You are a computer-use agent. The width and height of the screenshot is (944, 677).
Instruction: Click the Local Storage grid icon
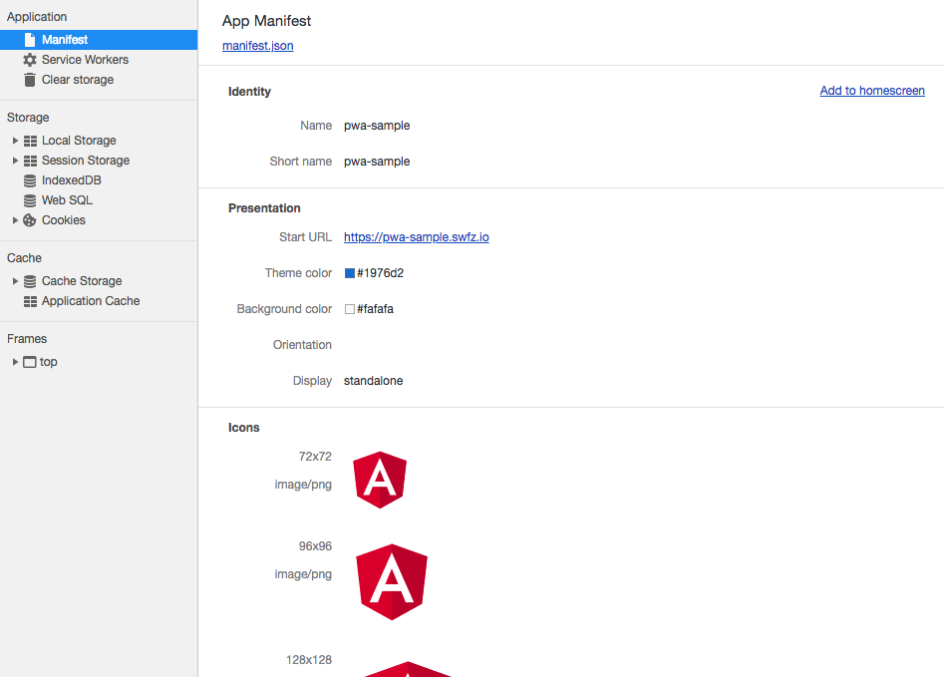coord(30,141)
